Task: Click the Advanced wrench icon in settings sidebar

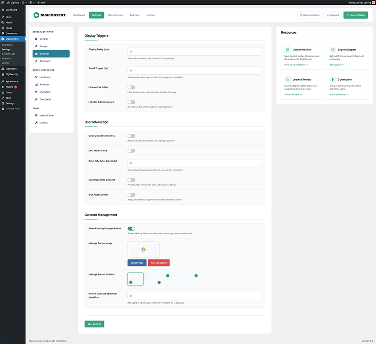Action: click(x=36, y=61)
